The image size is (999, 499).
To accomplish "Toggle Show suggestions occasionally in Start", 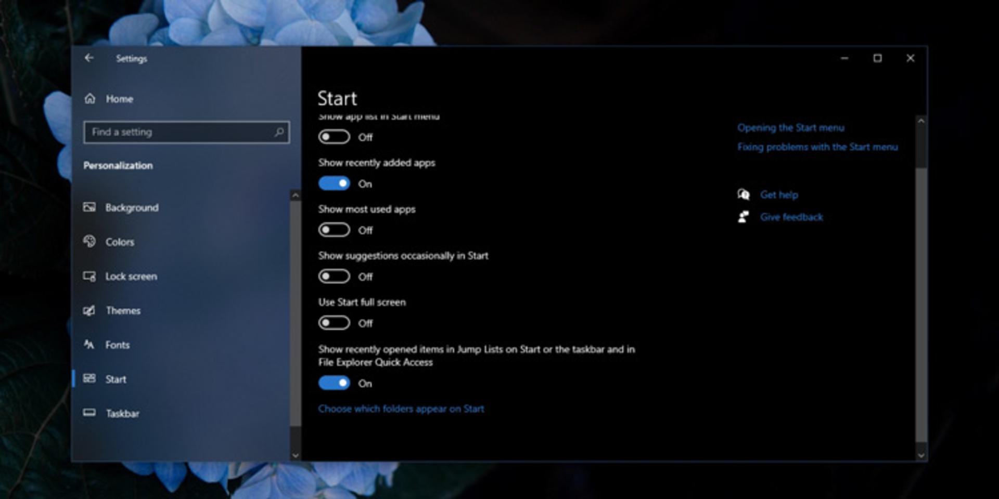I will click(334, 277).
